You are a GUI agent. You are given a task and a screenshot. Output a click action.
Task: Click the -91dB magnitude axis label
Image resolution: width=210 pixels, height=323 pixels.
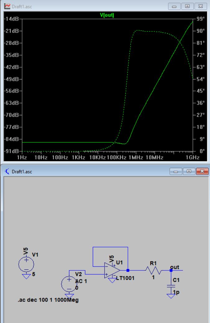coord(11,151)
